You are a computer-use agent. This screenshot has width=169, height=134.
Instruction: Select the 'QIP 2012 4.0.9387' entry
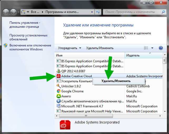[73, 71]
